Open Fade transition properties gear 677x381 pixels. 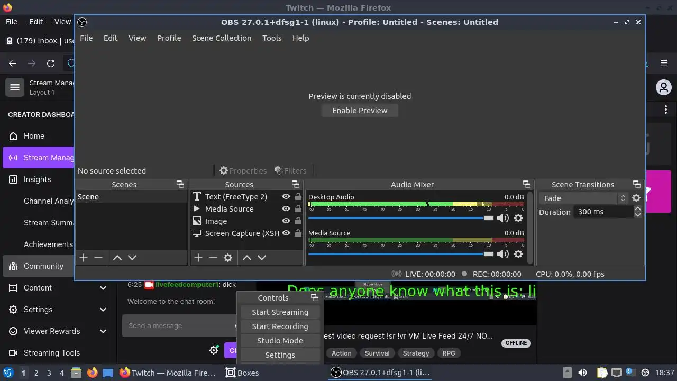[x=636, y=198]
